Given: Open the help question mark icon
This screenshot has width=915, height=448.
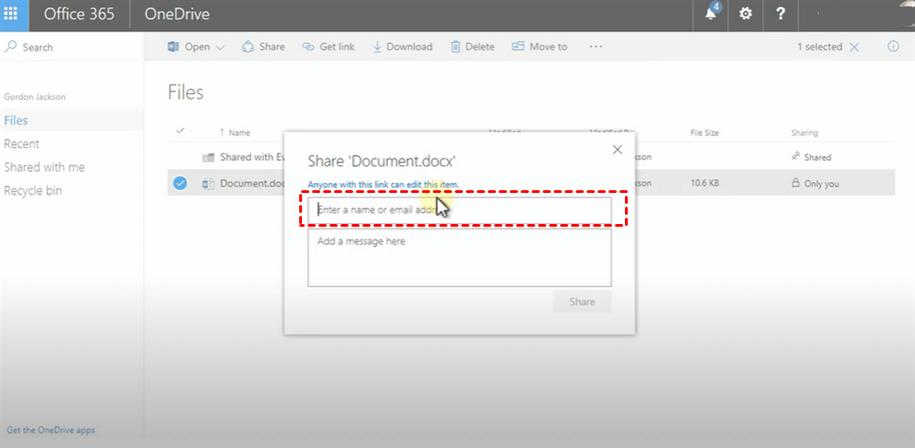Looking at the screenshot, I should click(x=780, y=14).
